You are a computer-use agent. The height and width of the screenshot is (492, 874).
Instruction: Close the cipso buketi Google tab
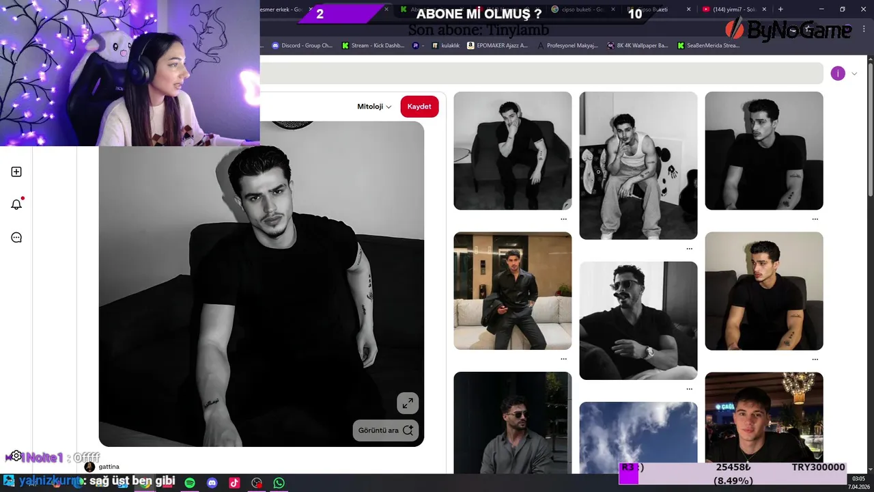612,10
